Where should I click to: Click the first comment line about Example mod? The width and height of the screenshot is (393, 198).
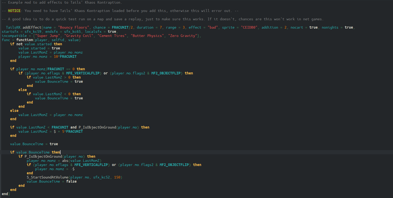coord(62,2)
